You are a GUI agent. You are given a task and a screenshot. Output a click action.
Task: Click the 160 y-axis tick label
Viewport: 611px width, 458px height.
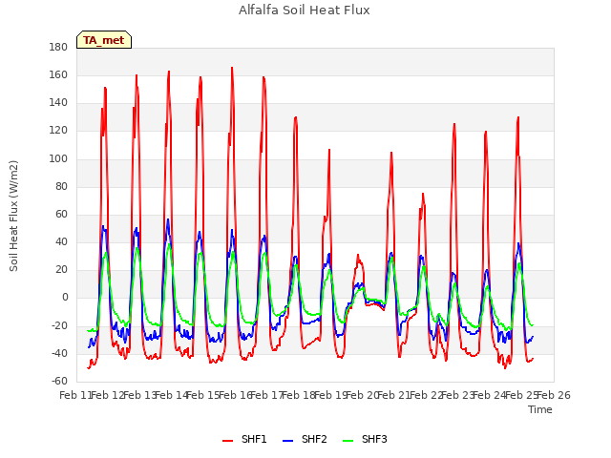coord(58,75)
